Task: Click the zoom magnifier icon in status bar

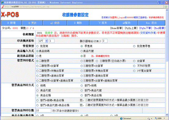Action: pyautogui.click(x=156, y=118)
